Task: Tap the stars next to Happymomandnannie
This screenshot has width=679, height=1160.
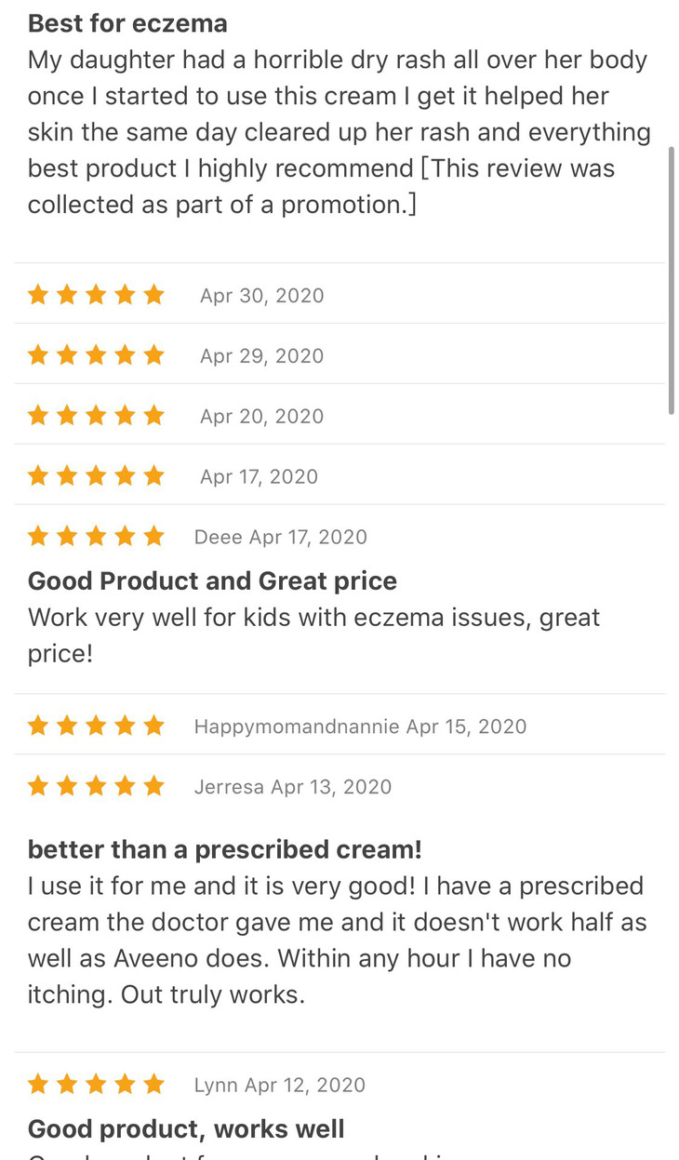Action: (96, 727)
